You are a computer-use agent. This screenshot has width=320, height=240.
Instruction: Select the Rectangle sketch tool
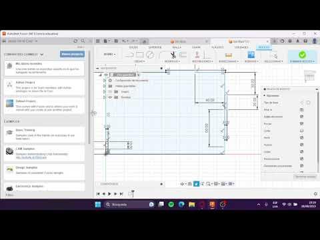click(139, 55)
